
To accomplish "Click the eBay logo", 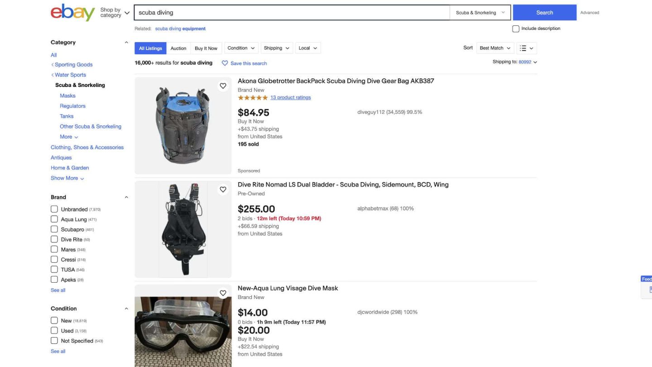I will (x=72, y=12).
